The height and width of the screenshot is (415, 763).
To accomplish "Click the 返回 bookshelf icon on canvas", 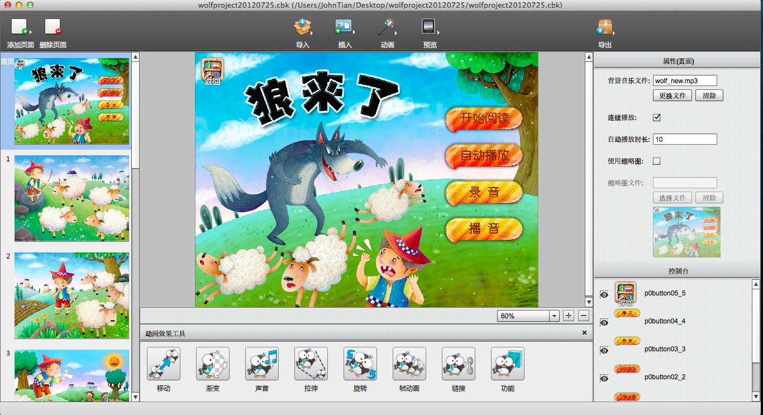I will click(213, 71).
